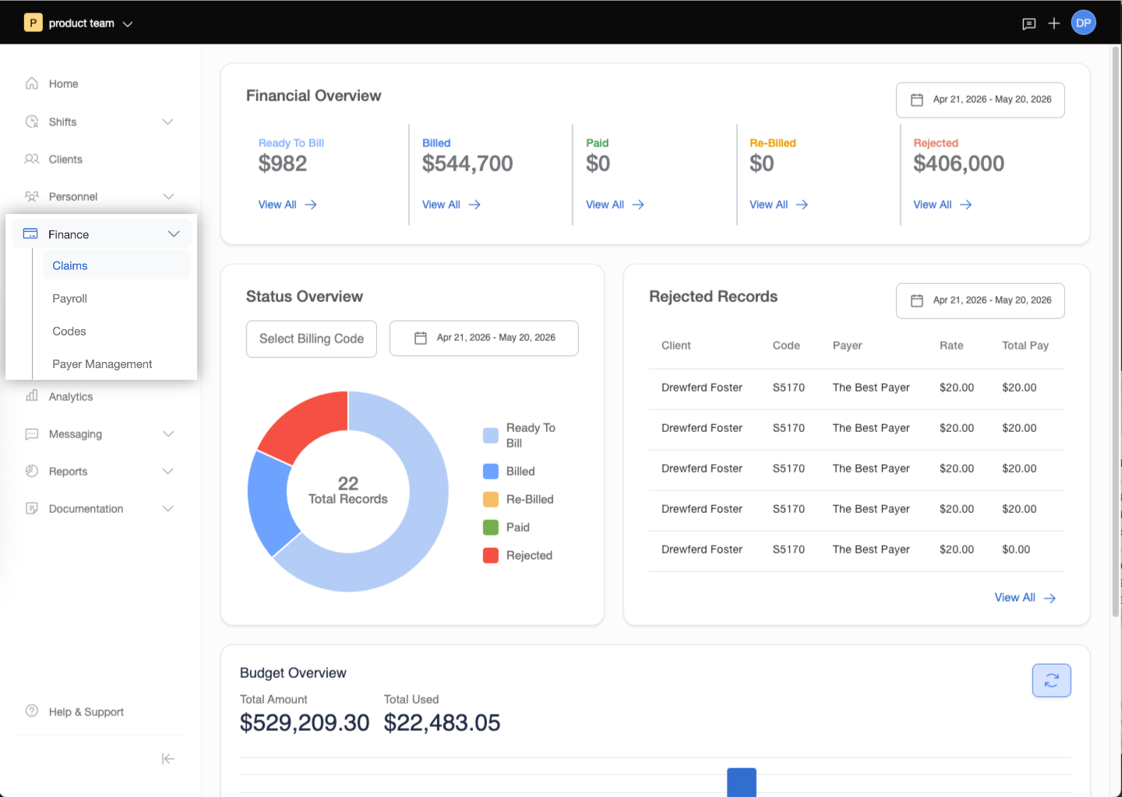Click the arrow icon beside Ready To Bill View All
1122x797 pixels.
311,205
